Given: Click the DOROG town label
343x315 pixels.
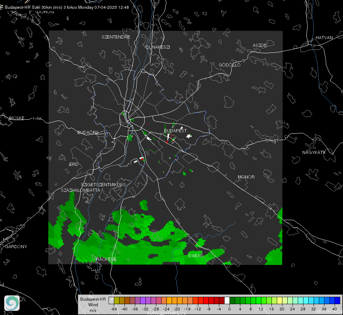Looking at the screenshot, I should coord(46,12).
